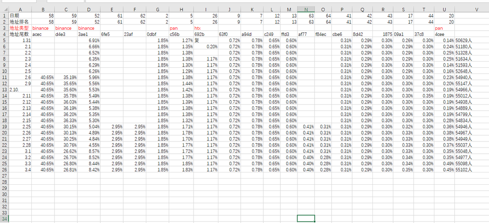
Task: Select the 6.91% cell in column D
Action: pyautogui.click(x=89, y=40)
